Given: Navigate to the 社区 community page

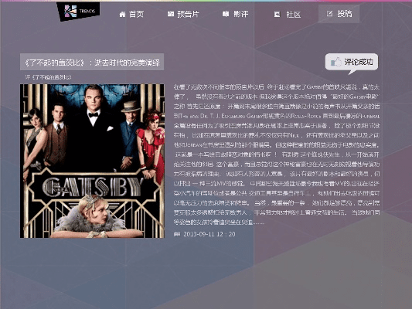Looking at the screenshot, I should pos(294,14).
